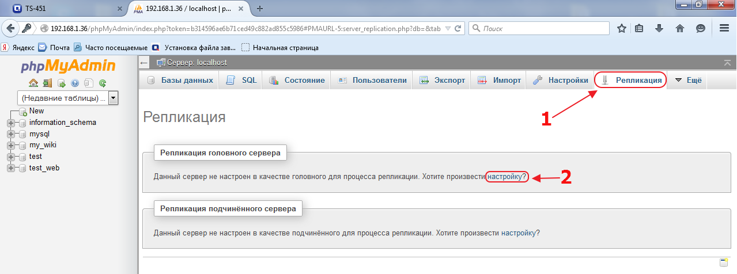The image size is (737, 274).
Task: Open the Настройки tab
Action: pyautogui.click(x=560, y=81)
